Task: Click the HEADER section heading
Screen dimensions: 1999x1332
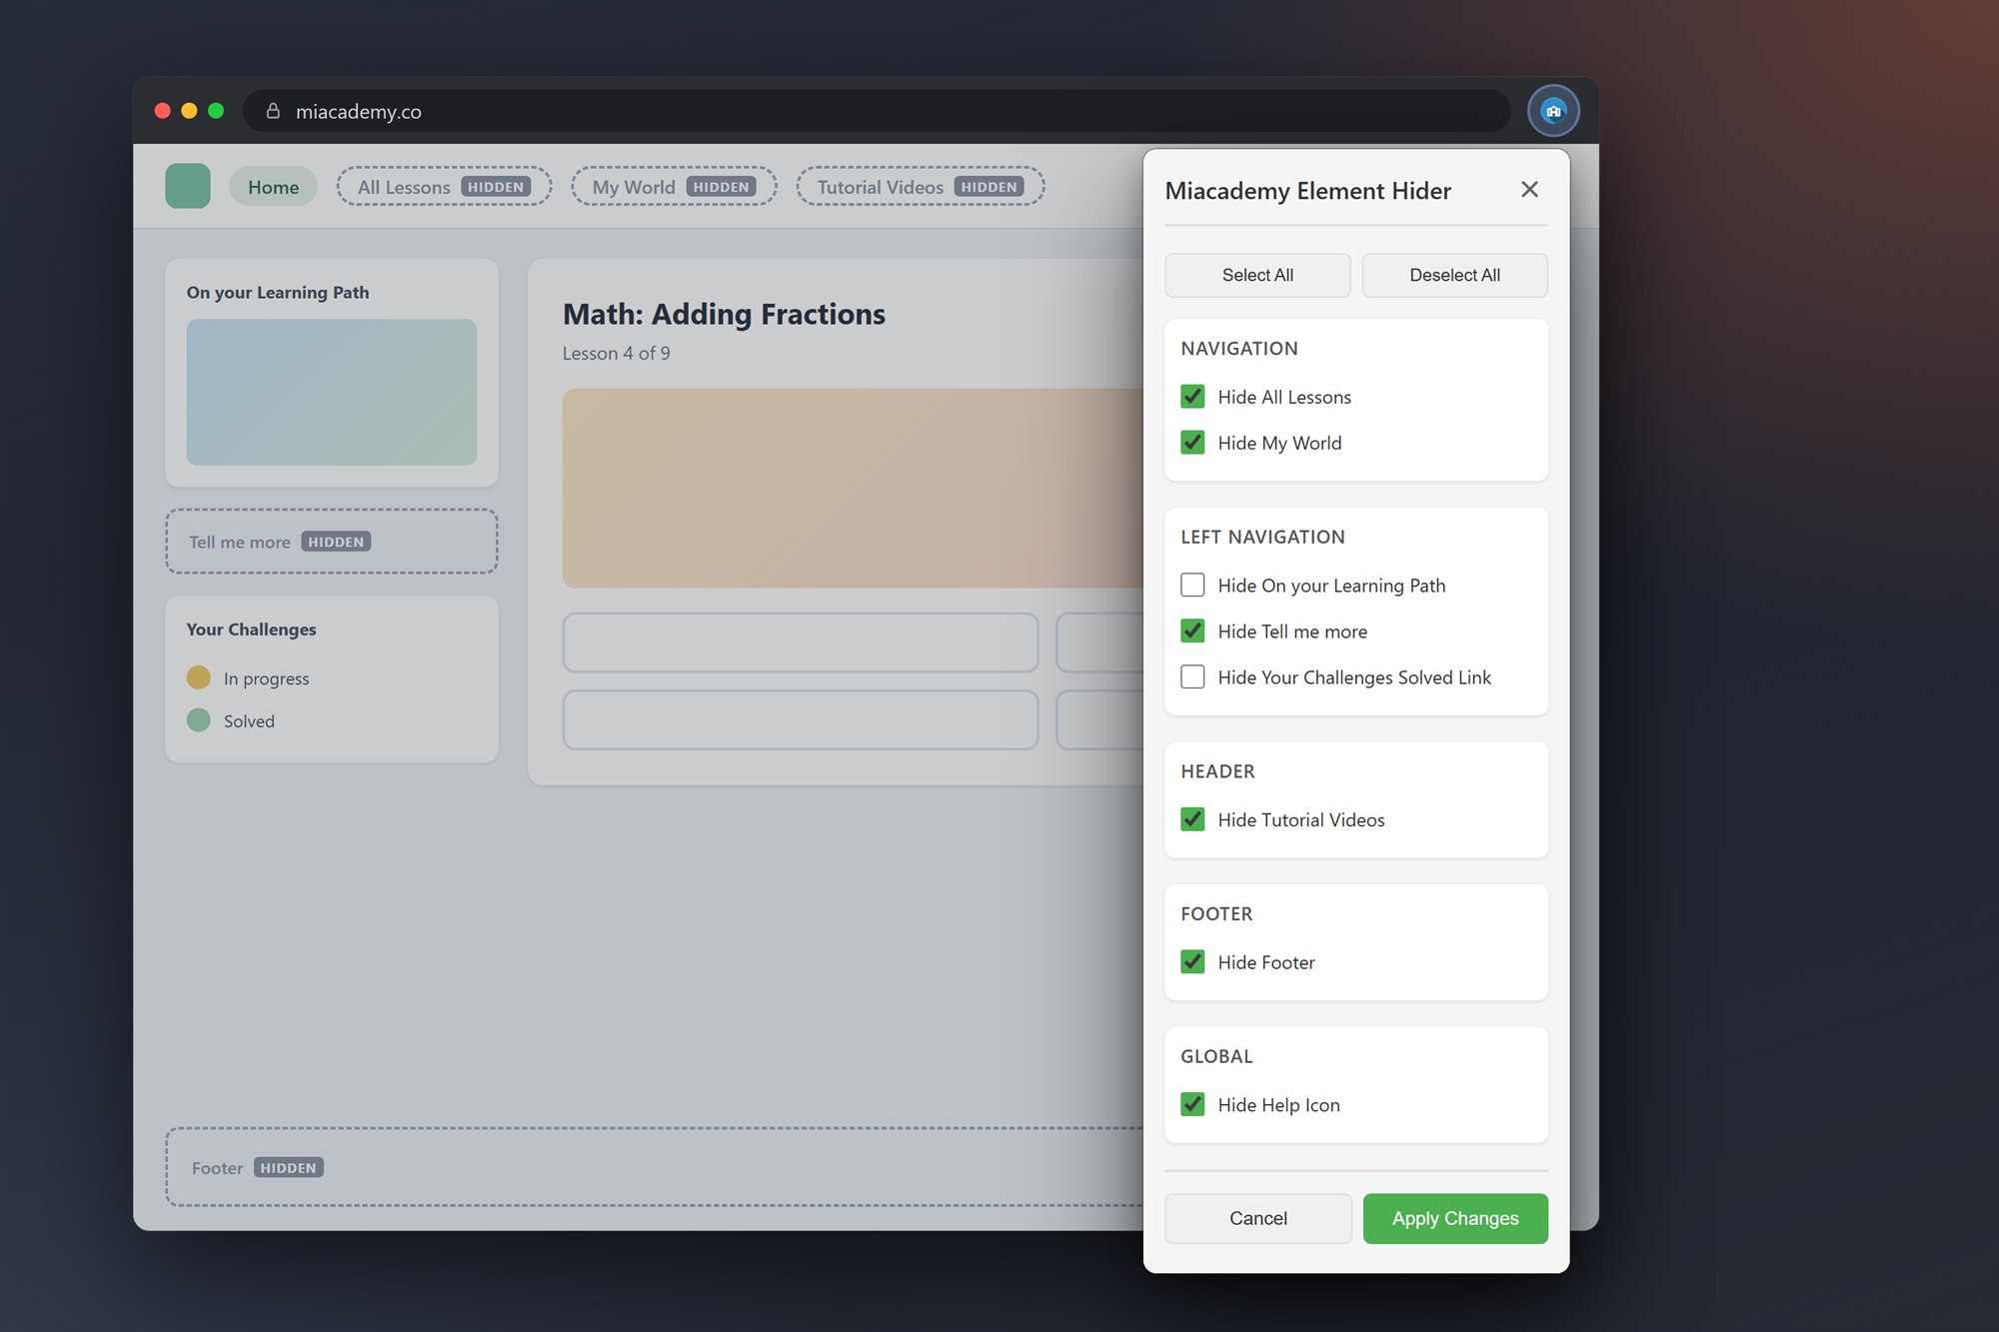Action: 1217,771
